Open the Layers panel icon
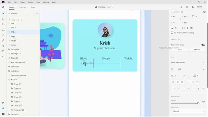208x117 pixels. coord(3,108)
